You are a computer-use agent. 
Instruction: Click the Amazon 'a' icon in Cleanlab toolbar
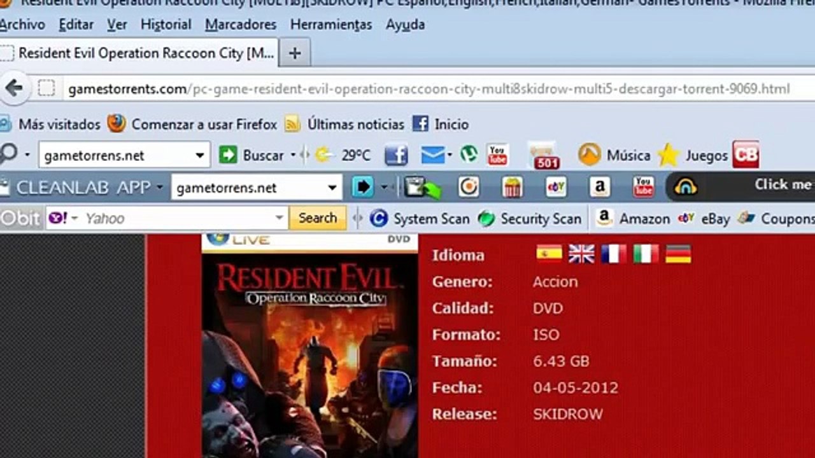pyautogui.click(x=600, y=187)
